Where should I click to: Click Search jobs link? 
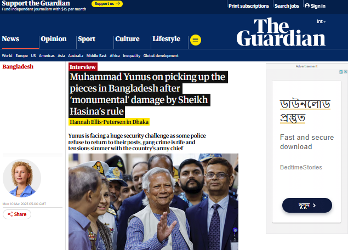point(287,6)
